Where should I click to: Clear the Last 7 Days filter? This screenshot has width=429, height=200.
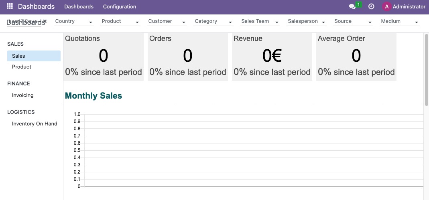click(x=45, y=21)
